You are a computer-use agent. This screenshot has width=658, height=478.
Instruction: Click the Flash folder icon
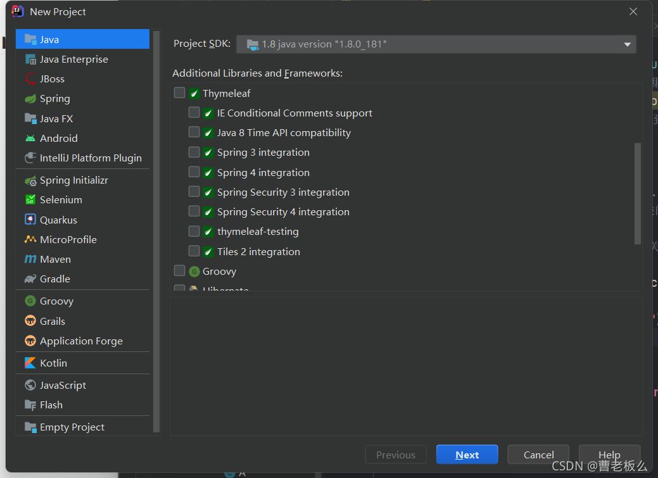click(30, 405)
